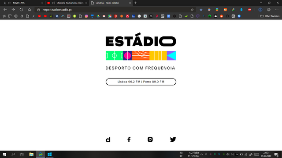This screenshot has height=158, width=282.
Task: Open Windows taskbar search
Action: [x=13, y=154]
